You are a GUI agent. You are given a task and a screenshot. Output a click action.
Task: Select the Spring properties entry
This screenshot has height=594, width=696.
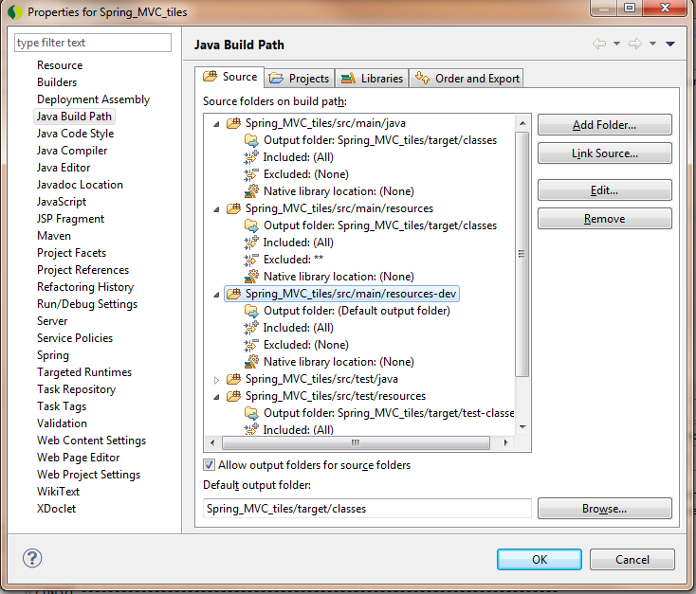pos(53,355)
